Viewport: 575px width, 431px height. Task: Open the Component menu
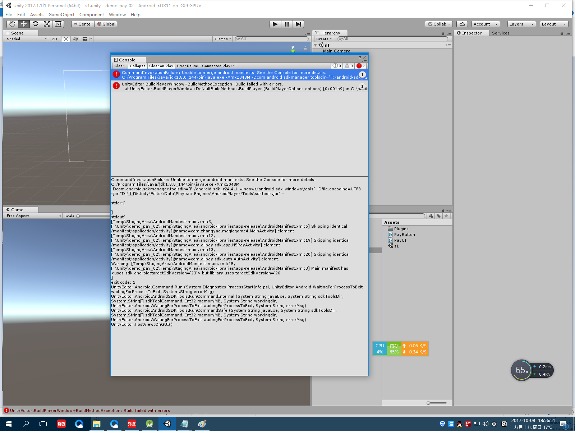(x=92, y=15)
